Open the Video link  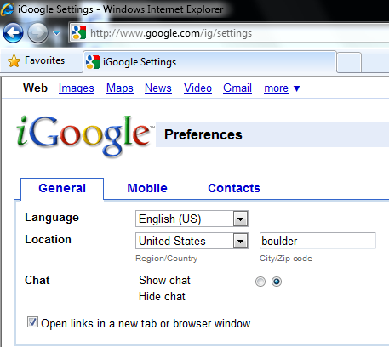[x=197, y=88]
